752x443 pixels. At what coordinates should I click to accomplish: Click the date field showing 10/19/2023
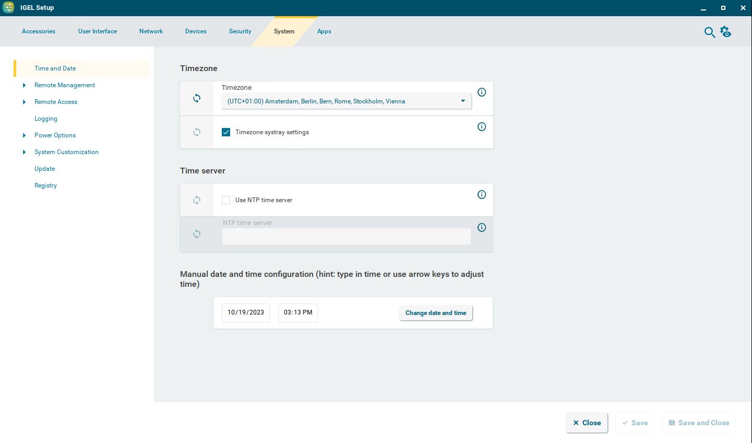coord(246,312)
